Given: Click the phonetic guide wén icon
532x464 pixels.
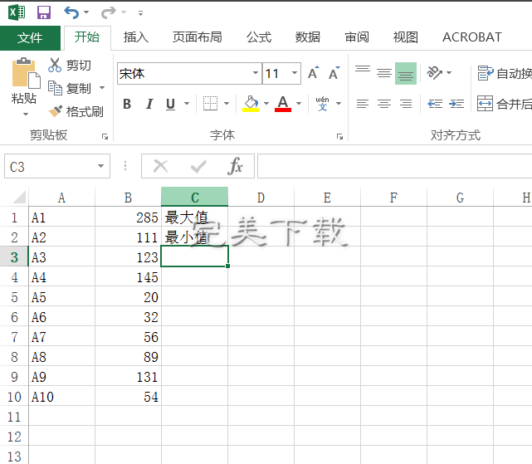Looking at the screenshot, I should [x=322, y=103].
